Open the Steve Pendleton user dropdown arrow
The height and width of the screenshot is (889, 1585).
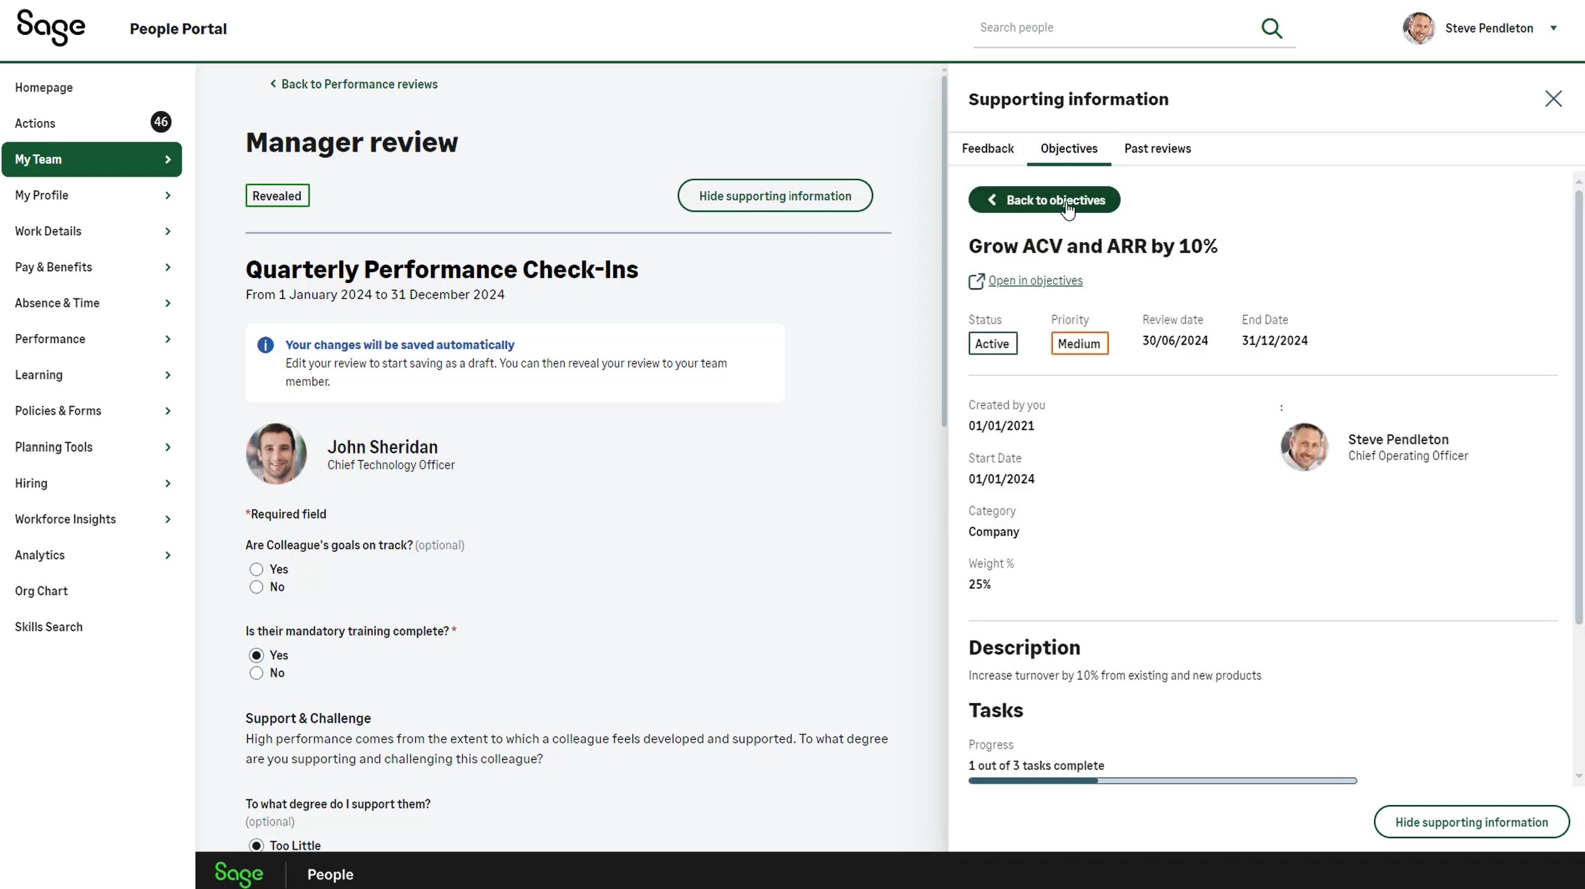[1553, 28]
